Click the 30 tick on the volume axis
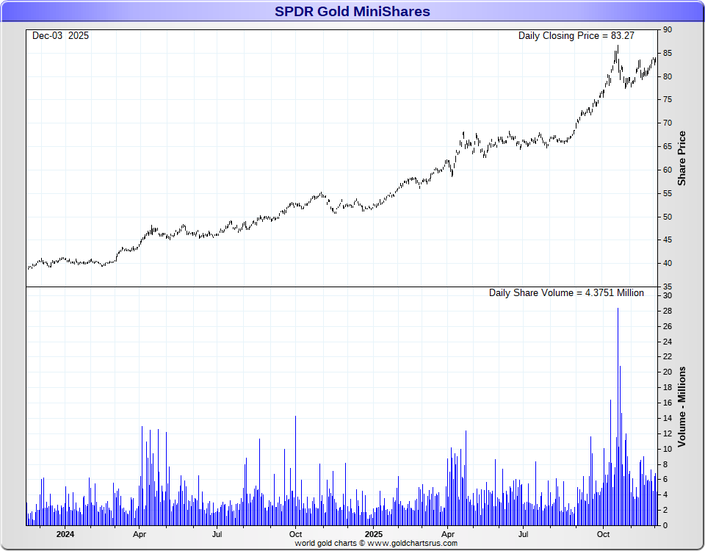 pos(668,296)
